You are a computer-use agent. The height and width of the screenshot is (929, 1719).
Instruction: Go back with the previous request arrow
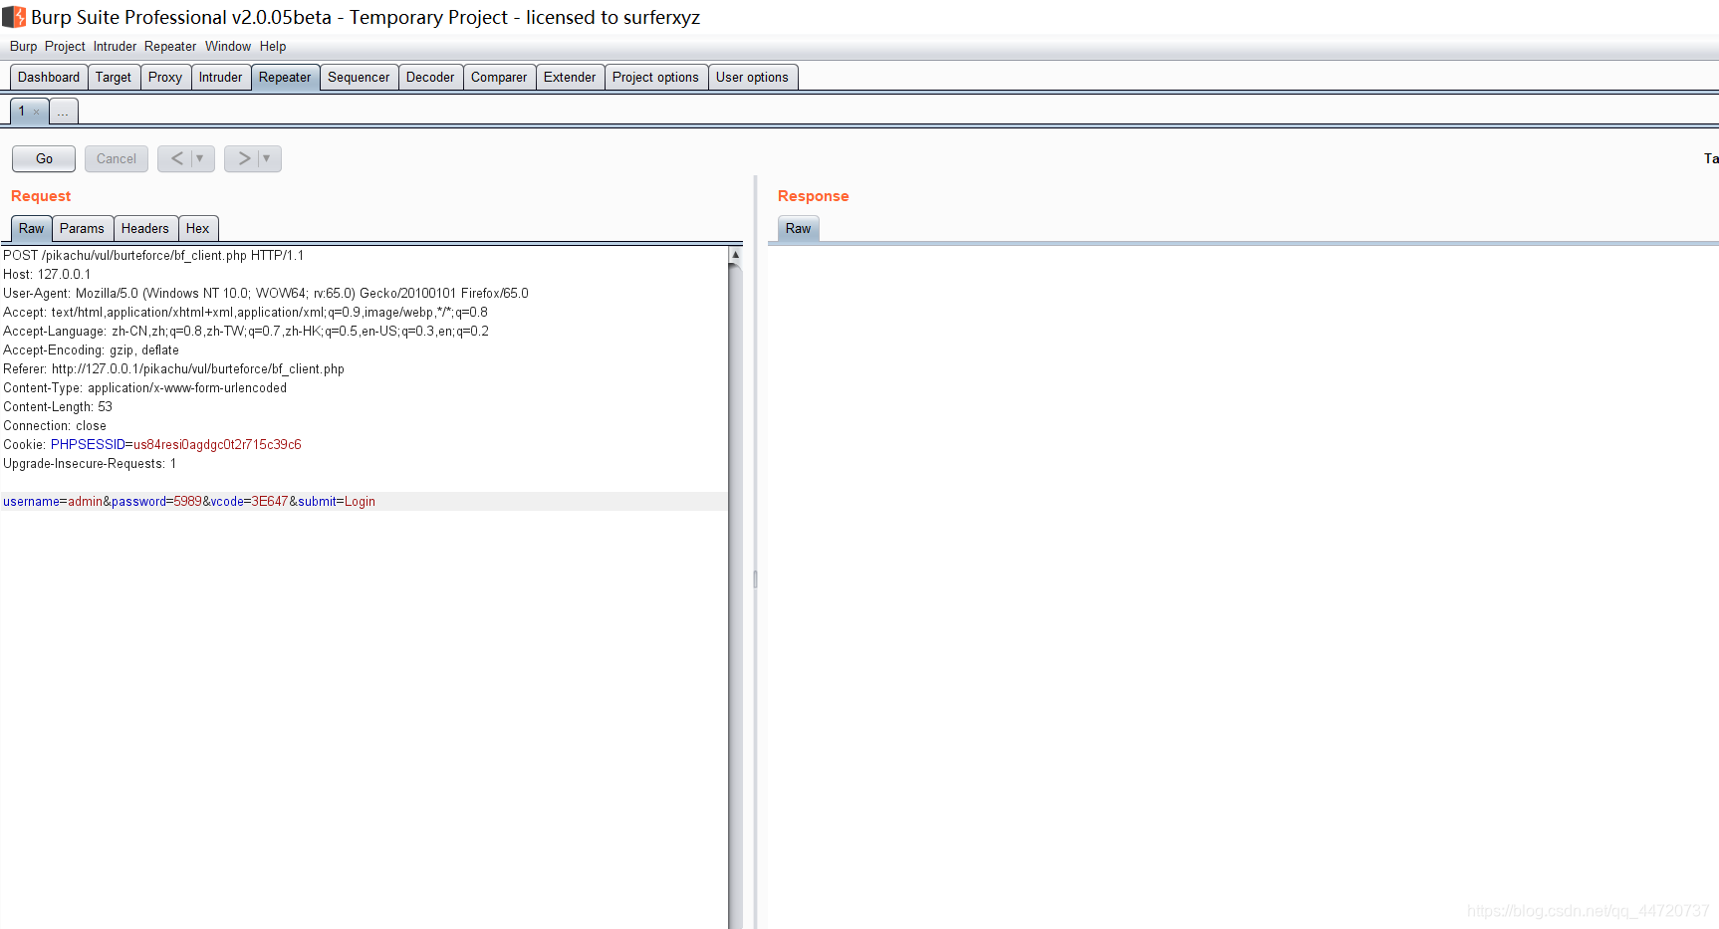pos(177,158)
